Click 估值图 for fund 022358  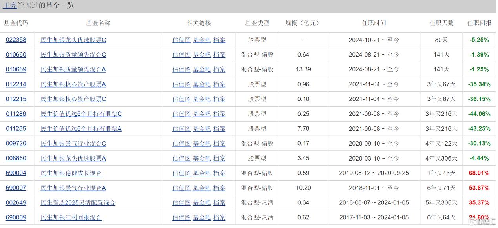[x=181, y=40]
